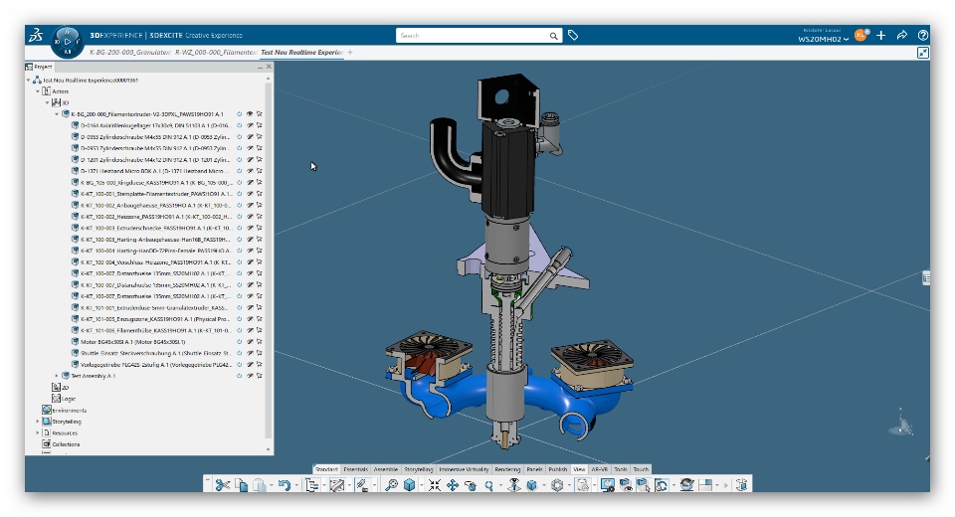Image resolution: width=955 pixels, height=517 pixels.
Task: Click the refresh view icon in toolbar
Action: [663, 485]
